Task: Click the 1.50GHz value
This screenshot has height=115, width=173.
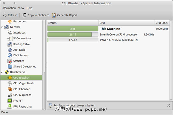Action: 149,34
